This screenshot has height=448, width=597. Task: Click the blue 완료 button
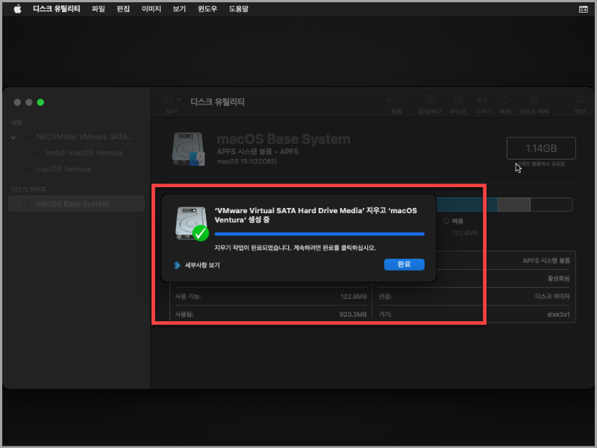pos(404,265)
